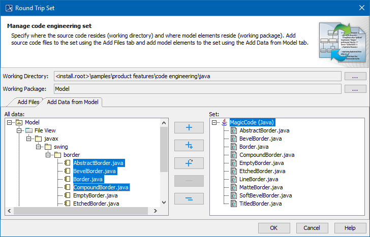
Task: Switch to the Add Files tab
Action: click(x=28, y=103)
